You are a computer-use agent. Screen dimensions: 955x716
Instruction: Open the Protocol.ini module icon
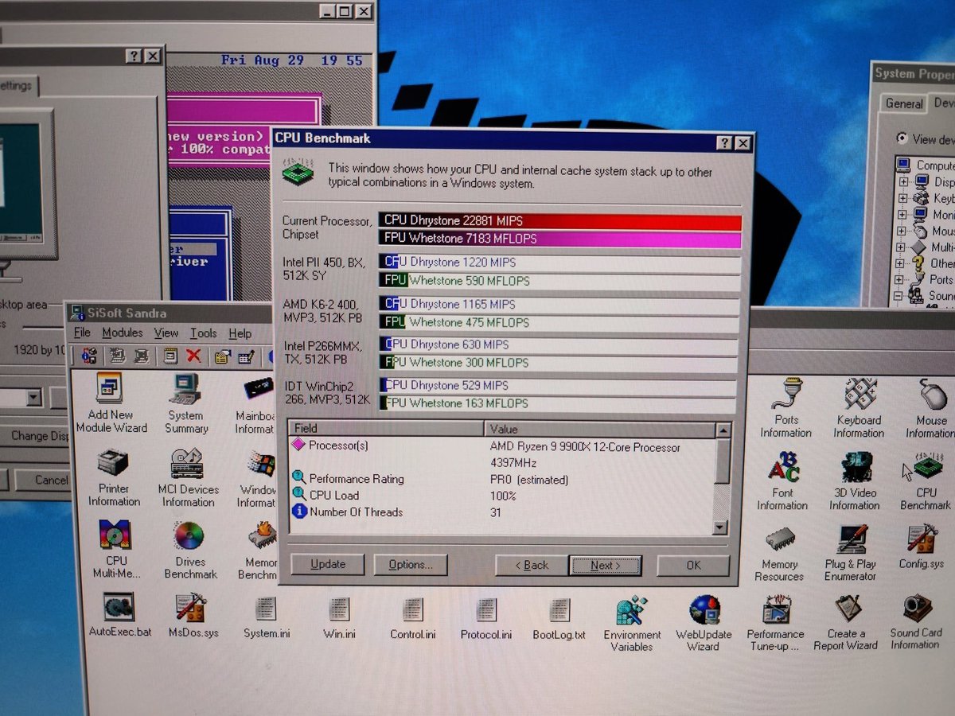coord(485,618)
